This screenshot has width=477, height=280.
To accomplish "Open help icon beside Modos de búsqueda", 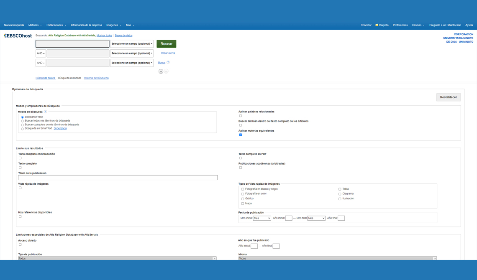I will pos(46,112).
